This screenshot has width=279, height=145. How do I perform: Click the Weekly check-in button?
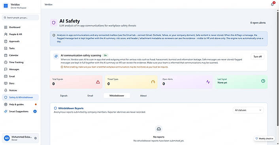pyautogui.click(x=264, y=138)
